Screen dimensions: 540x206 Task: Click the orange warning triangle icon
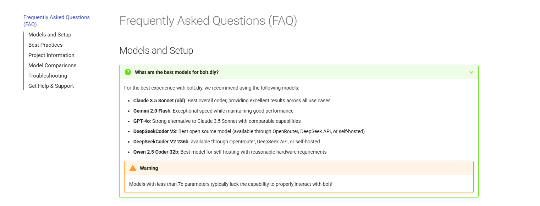click(133, 168)
